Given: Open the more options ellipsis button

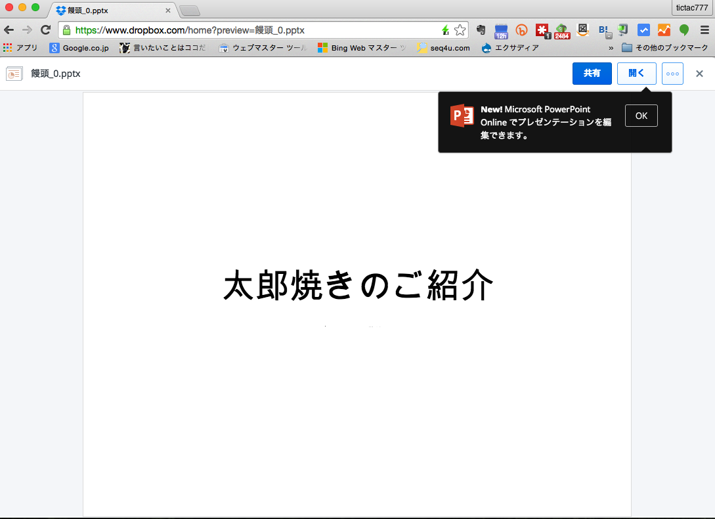Looking at the screenshot, I should point(672,74).
